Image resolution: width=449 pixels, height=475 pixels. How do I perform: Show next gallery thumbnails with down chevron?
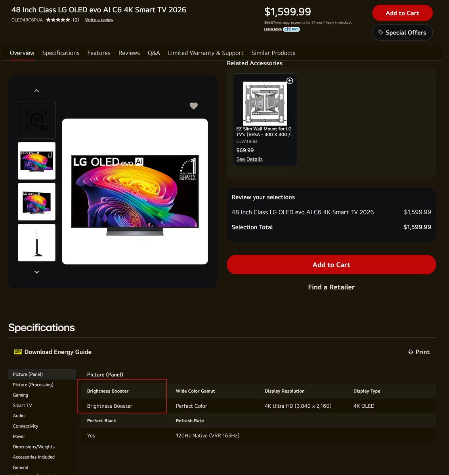(x=36, y=272)
